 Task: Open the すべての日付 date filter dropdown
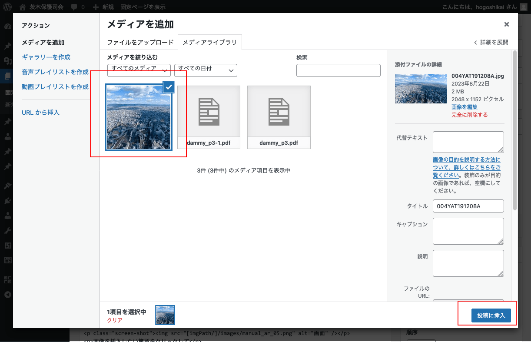click(x=205, y=70)
